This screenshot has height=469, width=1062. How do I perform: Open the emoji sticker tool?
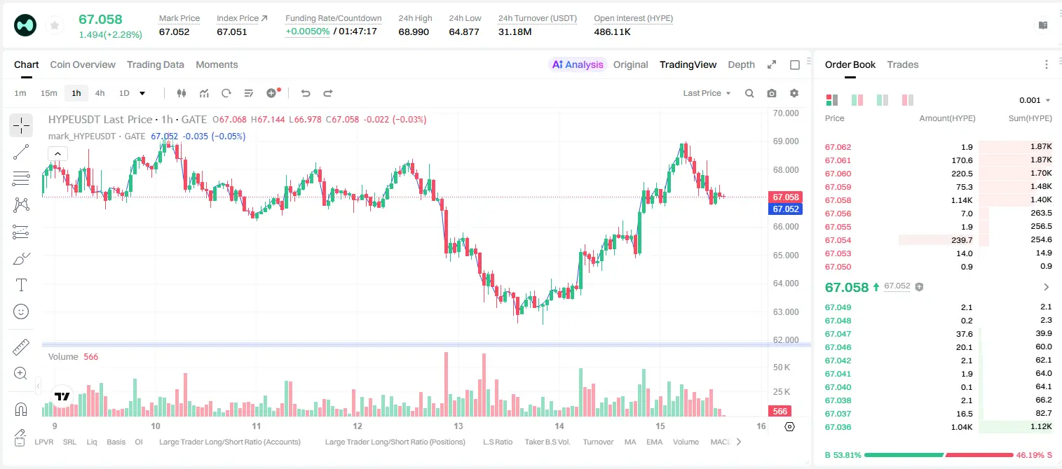tap(21, 311)
